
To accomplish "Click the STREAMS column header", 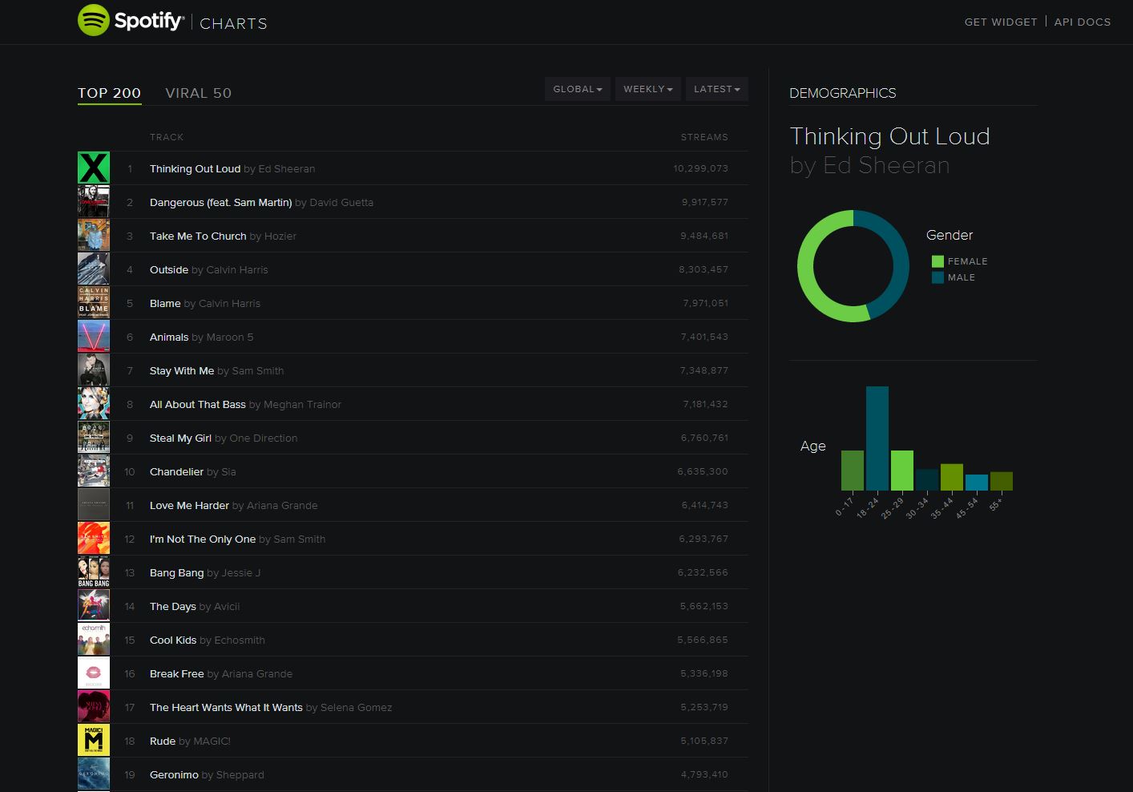I will (x=704, y=137).
